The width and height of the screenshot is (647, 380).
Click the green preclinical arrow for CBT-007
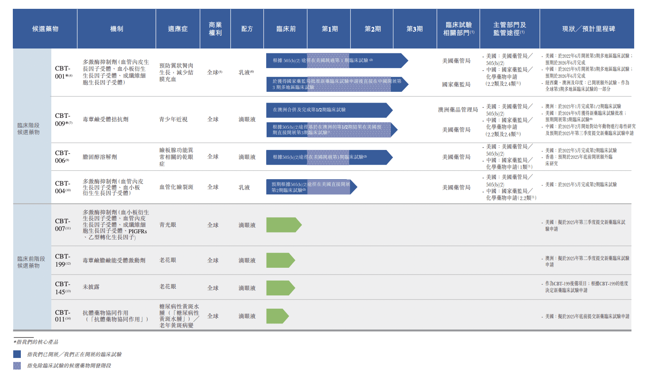284,225
